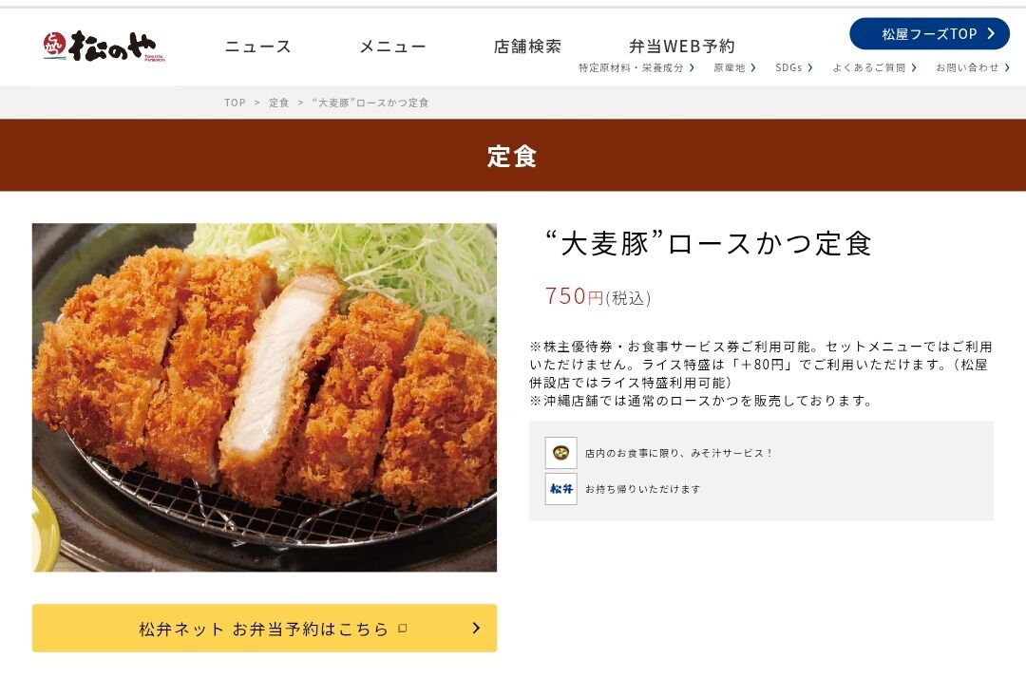Open 弁当WEB予約 navigation item
Viewport: 1026px width, 677px height.
coord(682,47)
